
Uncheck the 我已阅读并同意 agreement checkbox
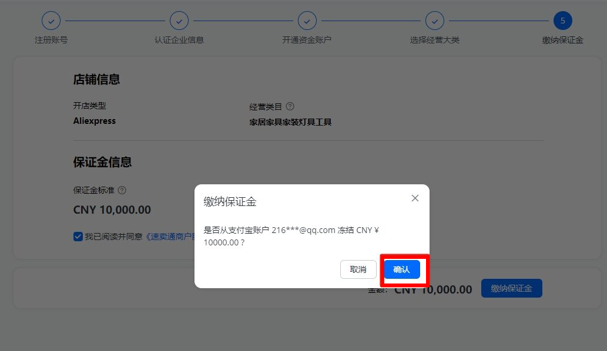[78, 237]
